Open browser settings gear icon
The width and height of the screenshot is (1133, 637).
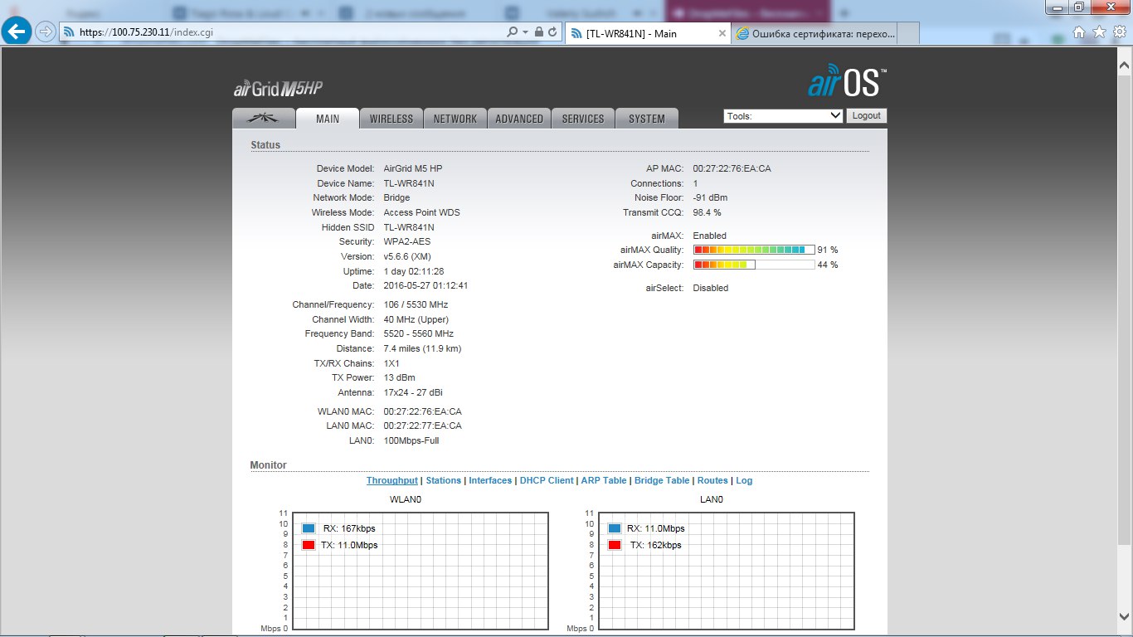pos(1119,32)
